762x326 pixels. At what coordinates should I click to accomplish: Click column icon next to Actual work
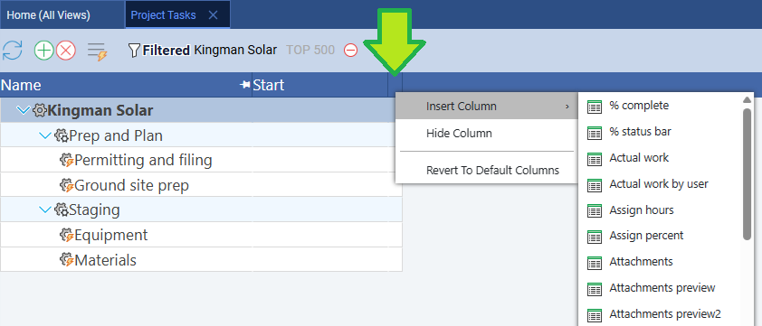point(595,159)
